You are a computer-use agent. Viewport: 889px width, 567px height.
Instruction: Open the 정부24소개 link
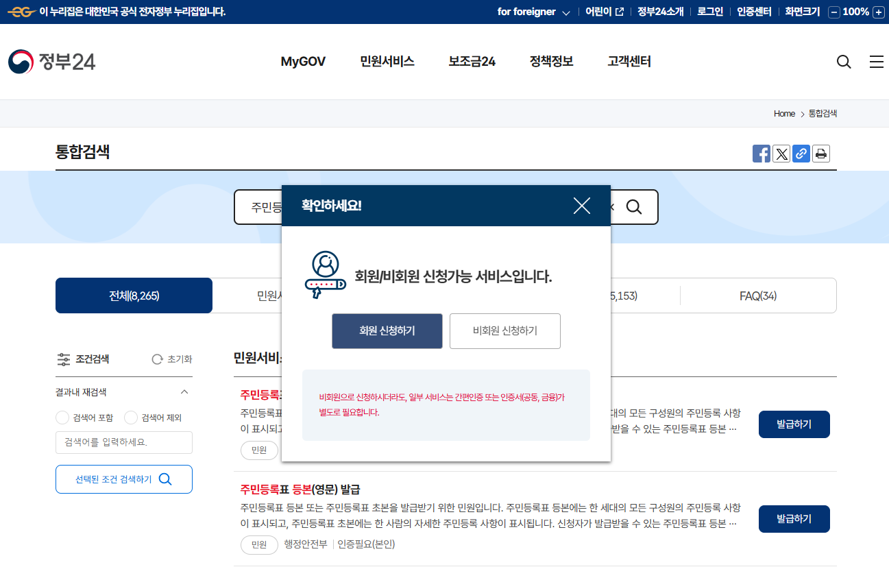(x=661, y=12)
